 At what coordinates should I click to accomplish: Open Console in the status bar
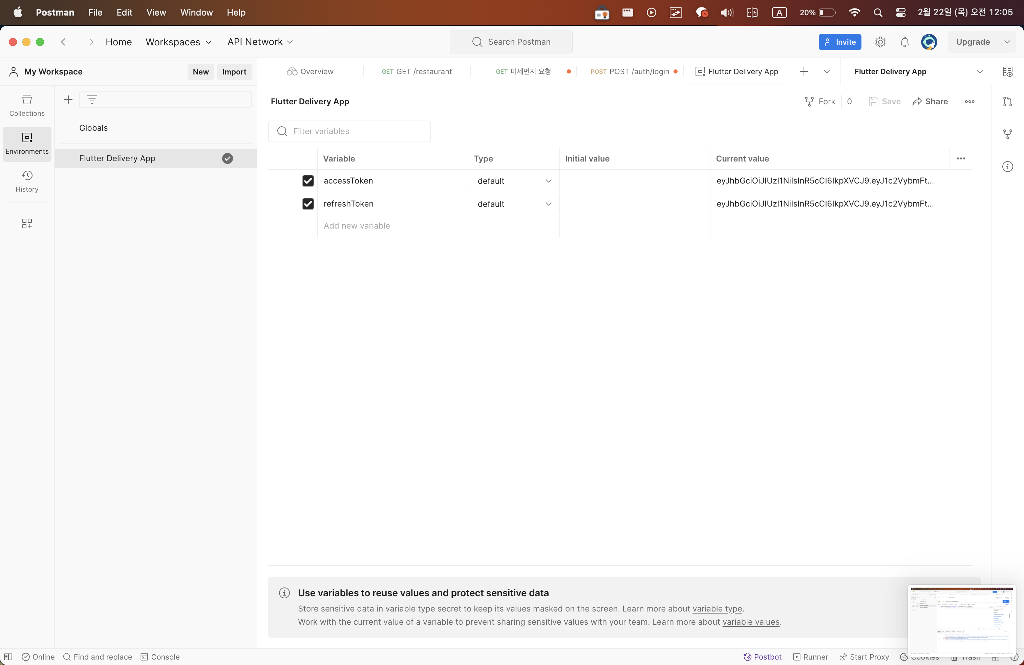[x=160, y=657]
